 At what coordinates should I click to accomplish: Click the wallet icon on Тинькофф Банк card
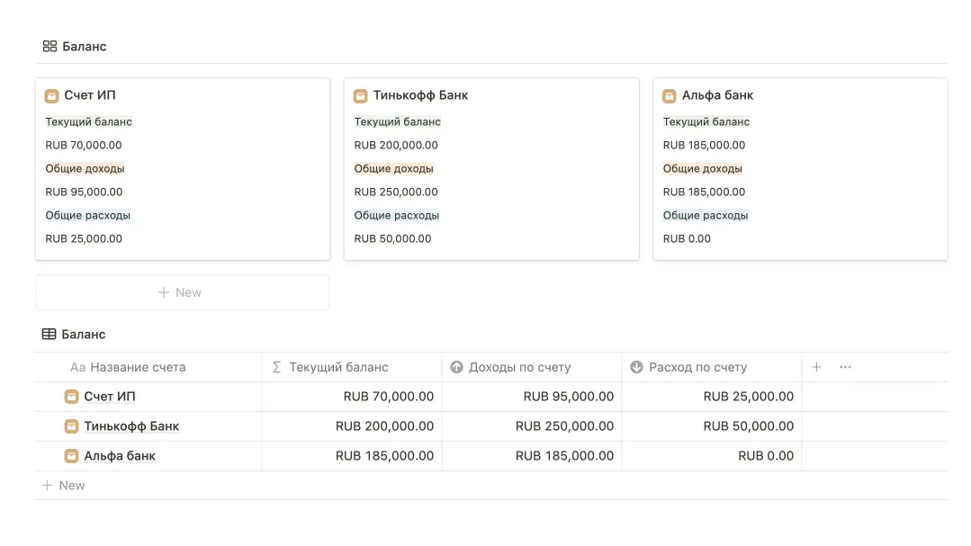point(361,95)
